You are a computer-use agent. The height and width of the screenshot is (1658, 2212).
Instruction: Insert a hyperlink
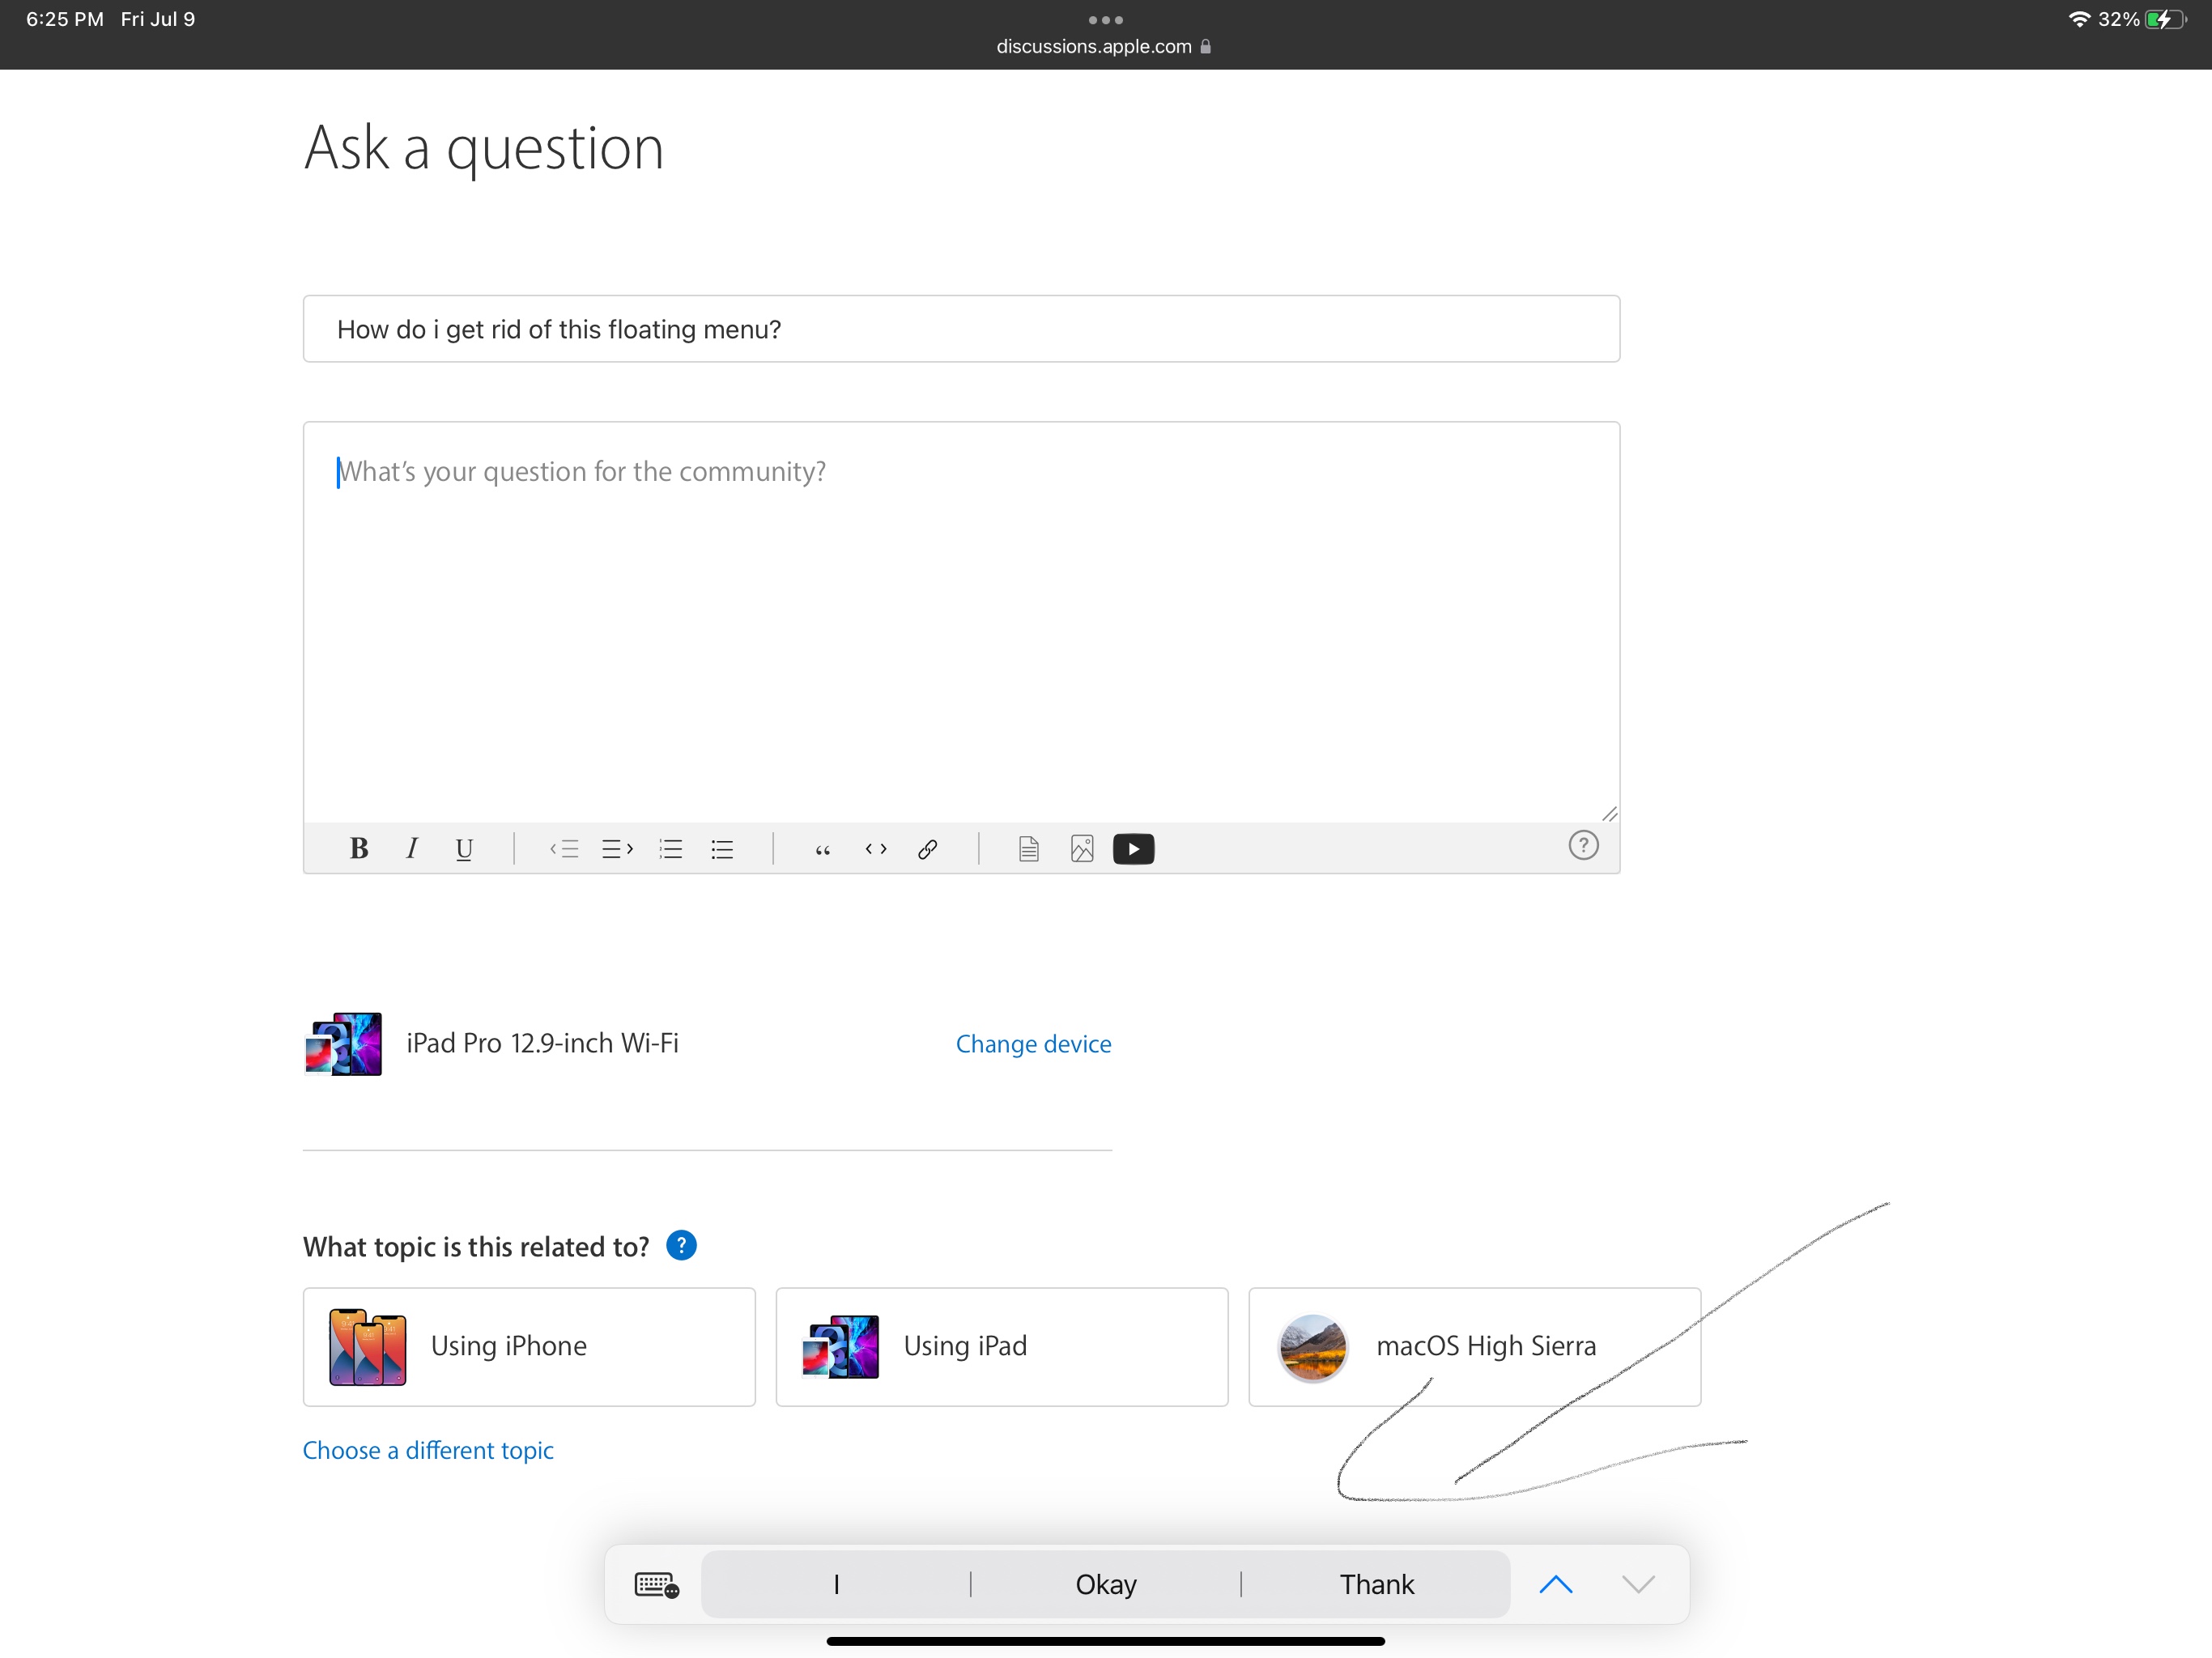(x=928, y=849)
